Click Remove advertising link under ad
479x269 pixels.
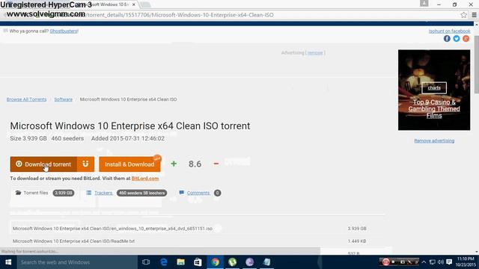point(434,140)
